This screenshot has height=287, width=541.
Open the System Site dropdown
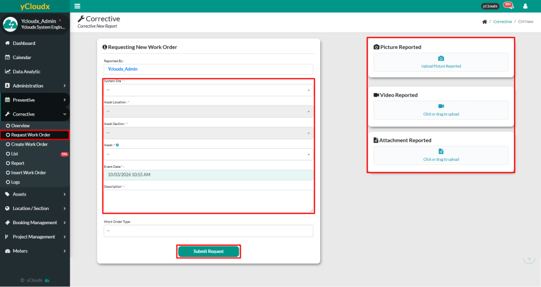[x=208, y=90]
